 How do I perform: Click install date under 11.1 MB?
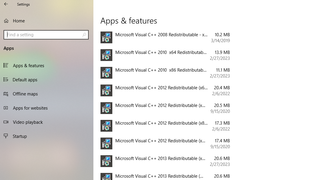pos(220,76)
